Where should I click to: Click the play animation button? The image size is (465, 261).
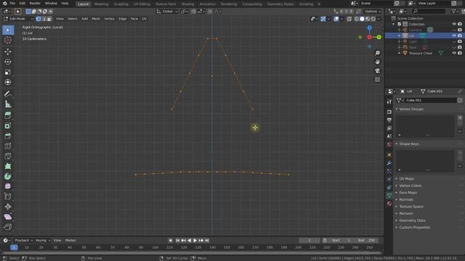pyautogui.click(x=195, y=241)
